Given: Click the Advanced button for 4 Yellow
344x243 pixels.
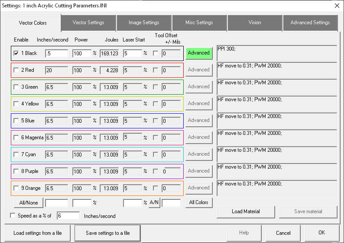Looking at the screenshot, I should pyautogui.click(x=199, y=103).
